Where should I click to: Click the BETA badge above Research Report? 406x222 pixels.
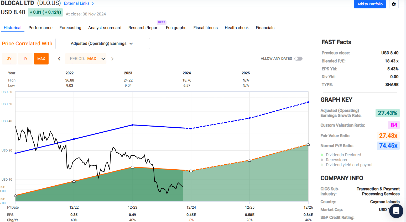[162, 22]
